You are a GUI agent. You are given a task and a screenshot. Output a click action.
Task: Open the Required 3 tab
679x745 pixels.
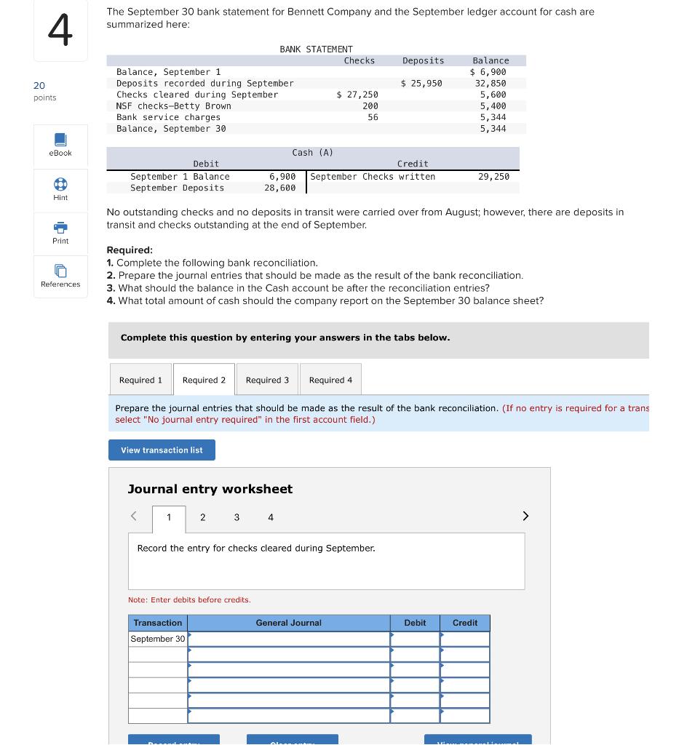click(x=267, y=379)
